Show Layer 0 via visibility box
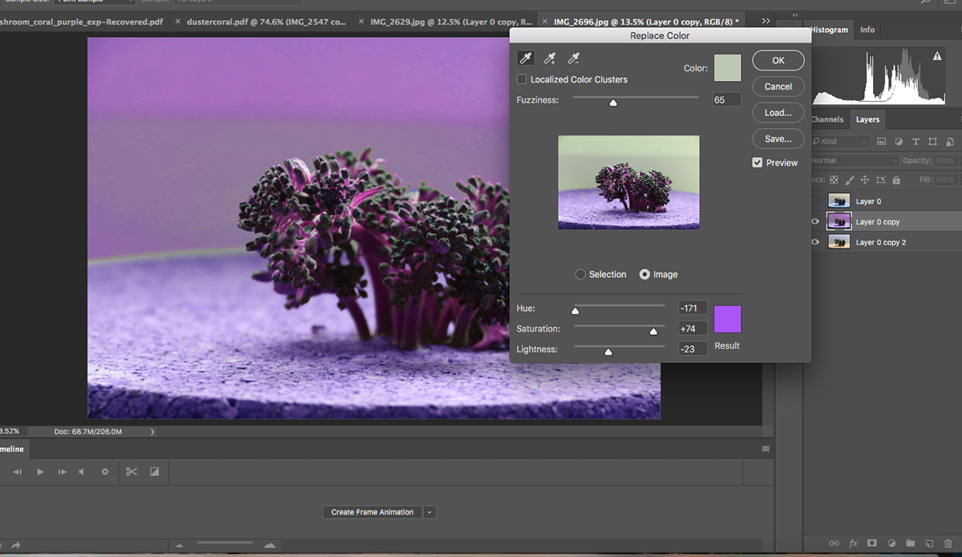This screenshot has width=962, height=557. point(816,201)
